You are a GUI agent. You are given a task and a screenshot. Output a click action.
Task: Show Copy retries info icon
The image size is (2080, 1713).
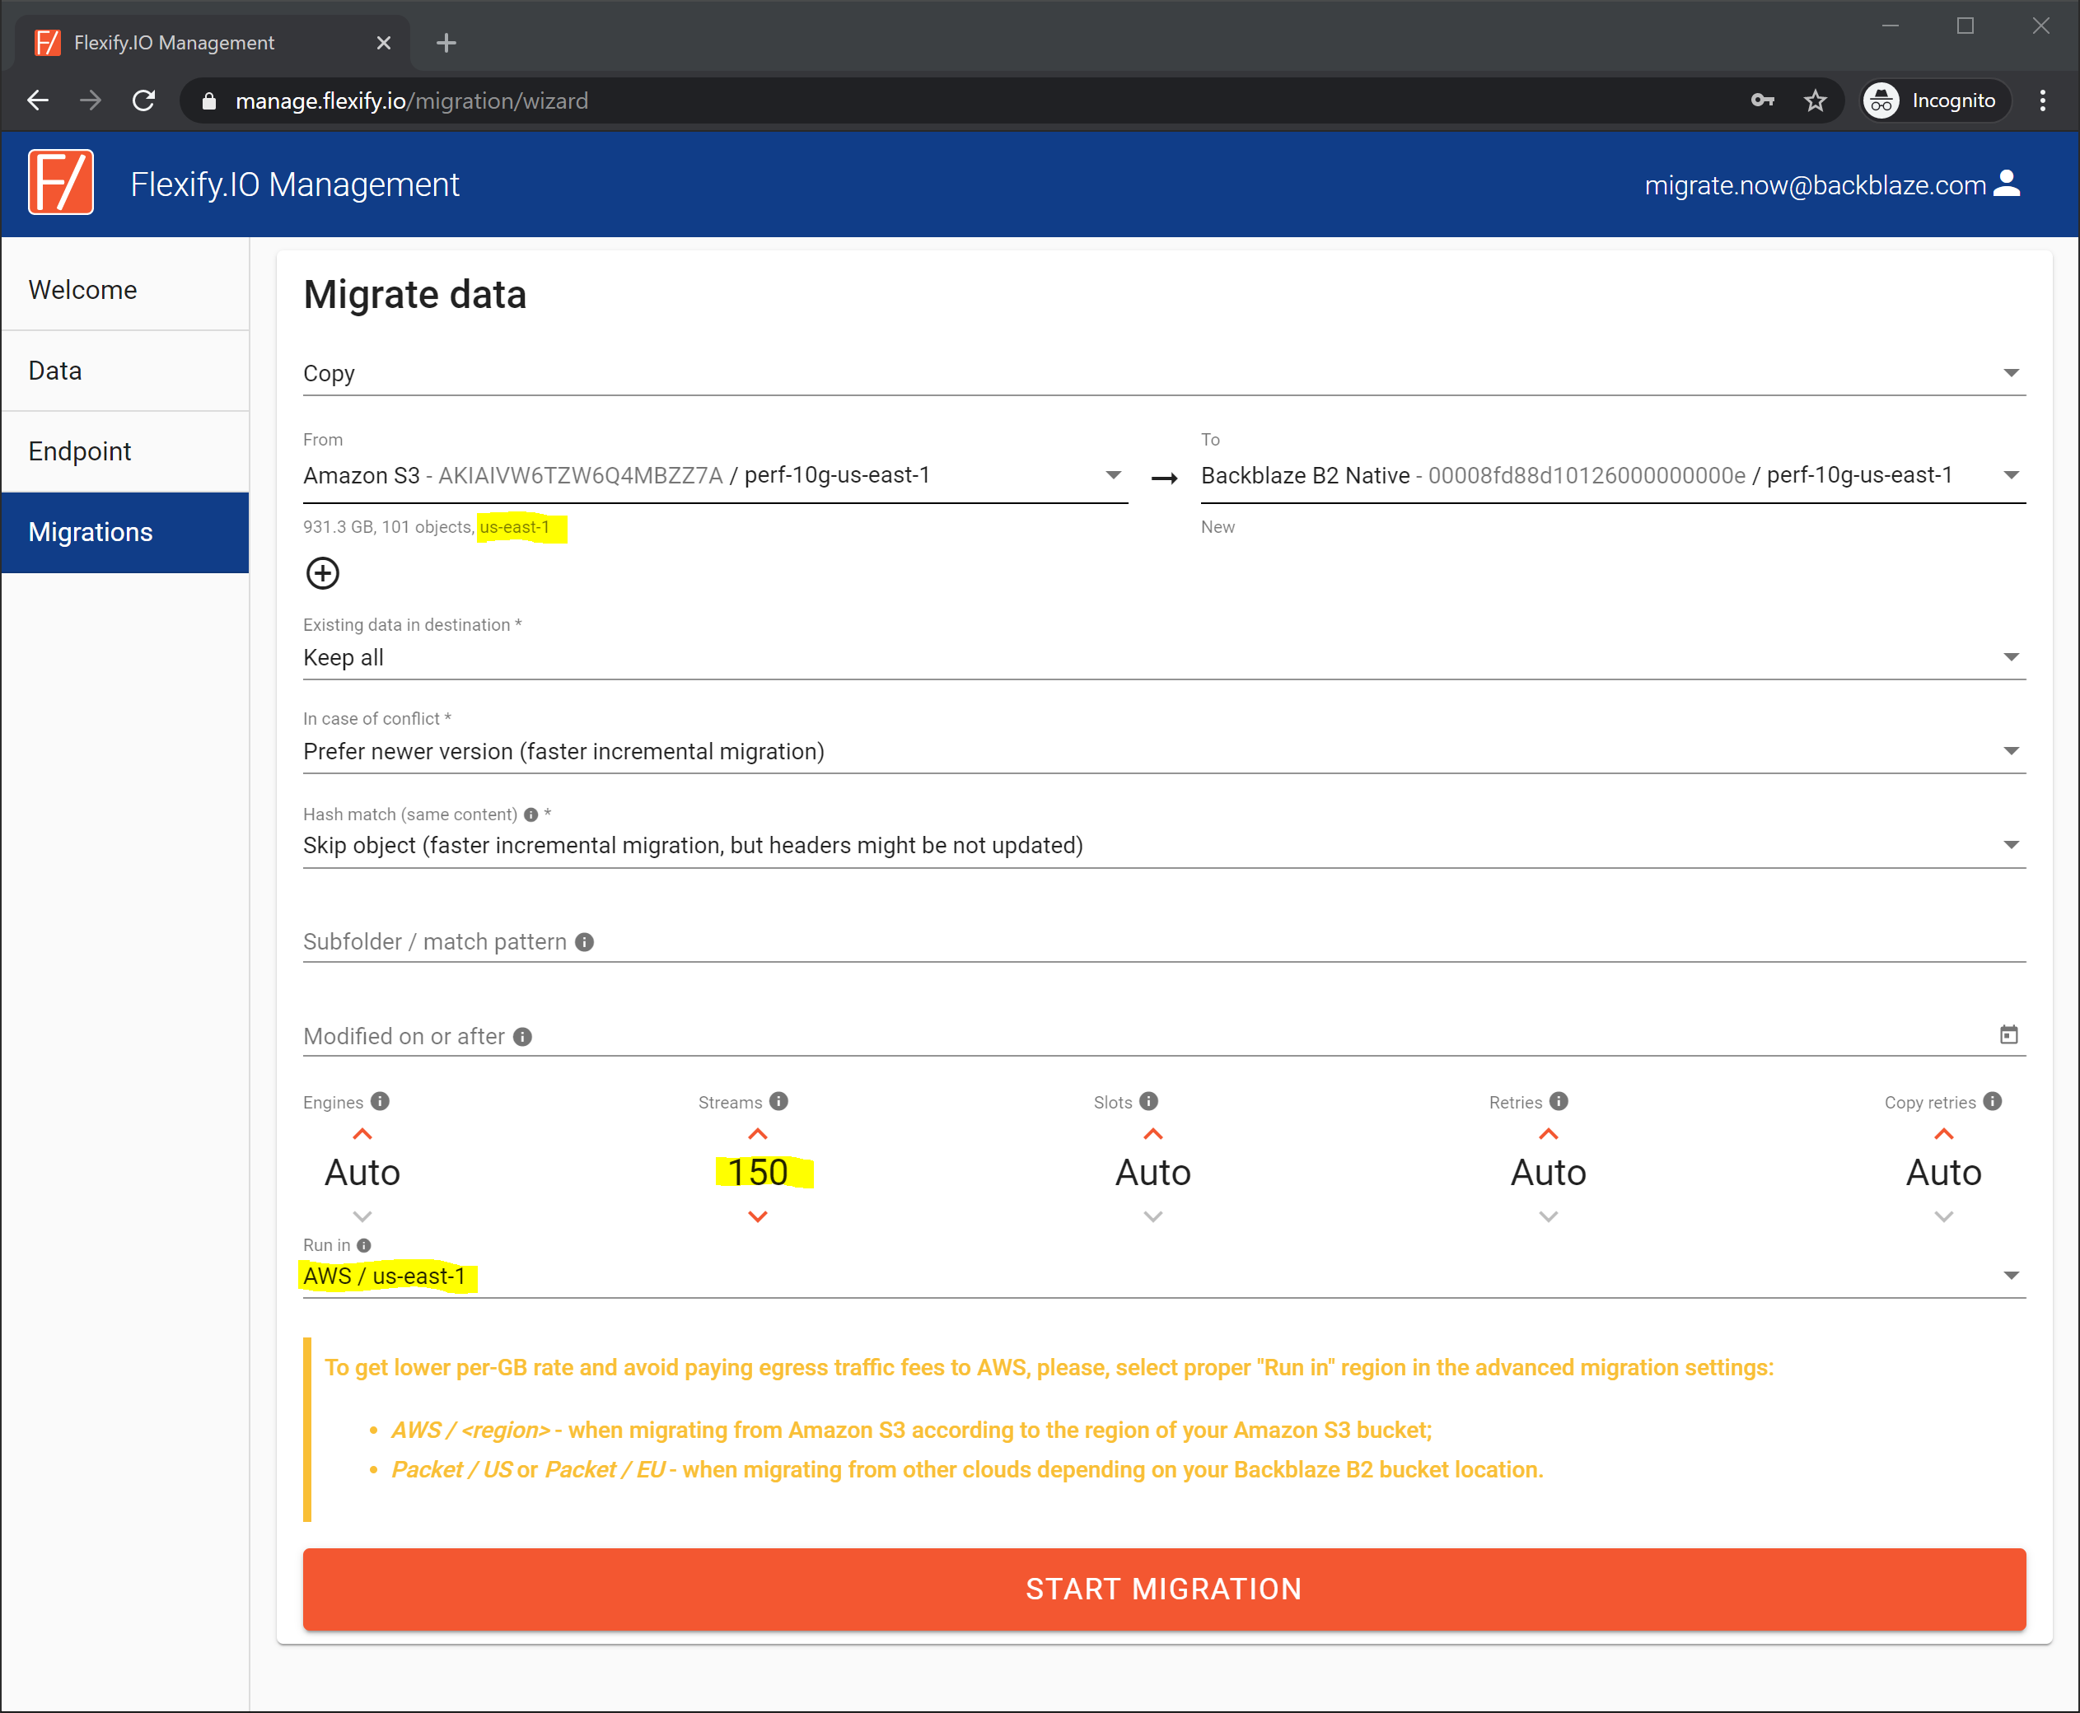(1994, 1102)
